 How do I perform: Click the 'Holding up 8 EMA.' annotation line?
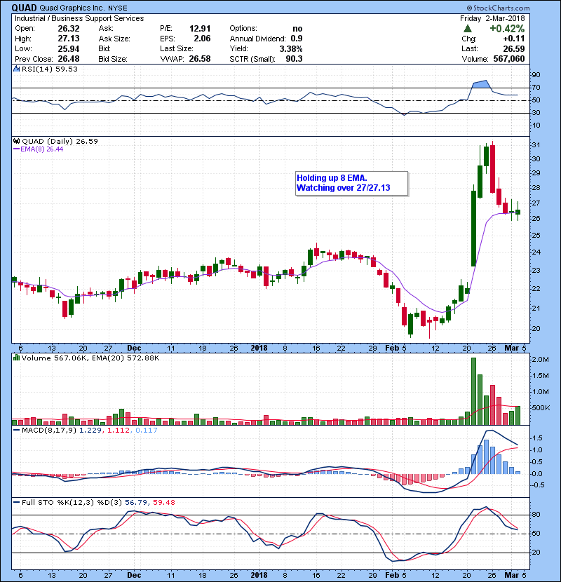(x=332, y=178)
